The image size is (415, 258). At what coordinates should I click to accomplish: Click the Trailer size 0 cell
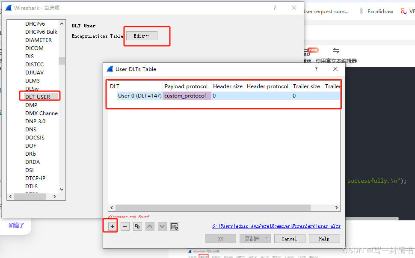pyautogui.click(x=307, y=96)
